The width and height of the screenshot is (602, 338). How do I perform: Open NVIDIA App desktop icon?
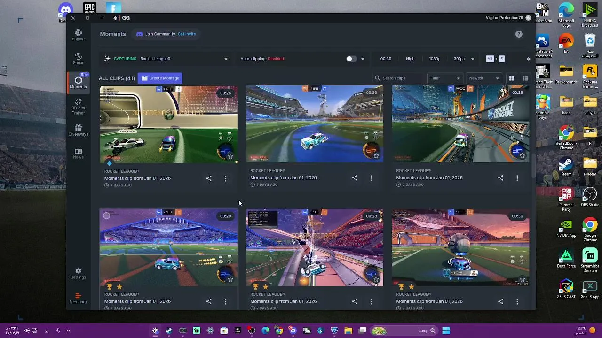pos(566,228)
